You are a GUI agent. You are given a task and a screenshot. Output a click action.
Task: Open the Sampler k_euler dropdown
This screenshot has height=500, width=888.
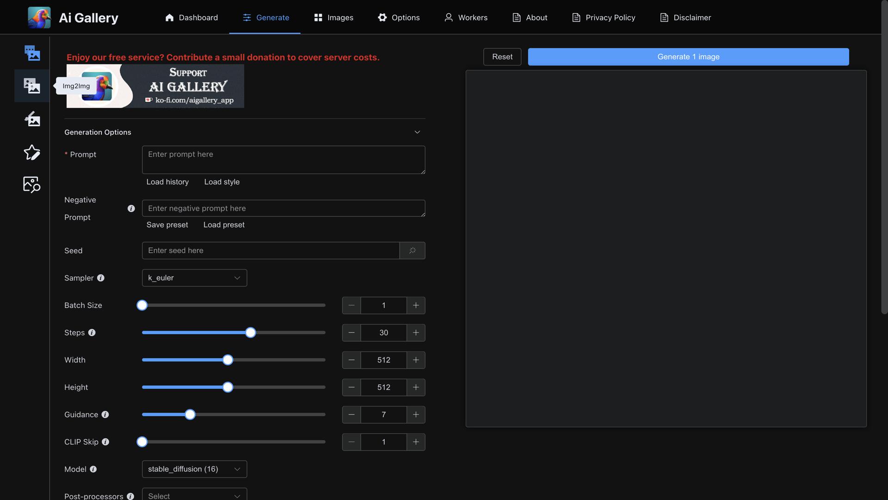(194, 278)
